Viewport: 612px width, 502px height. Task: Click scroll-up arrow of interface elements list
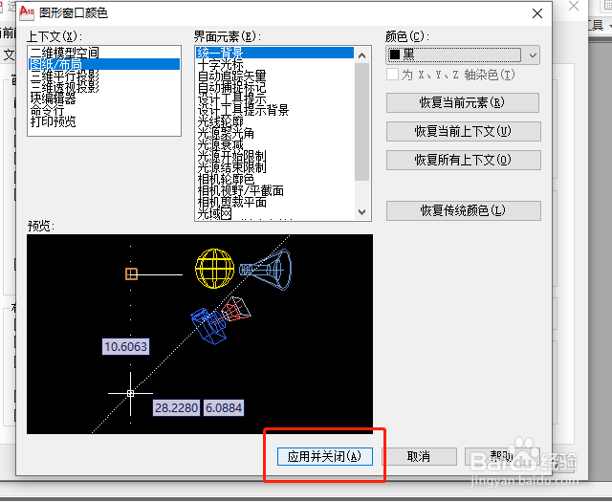[361, 55]
